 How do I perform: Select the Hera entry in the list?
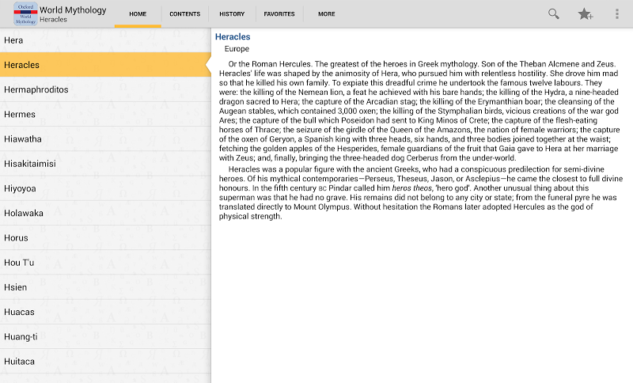[x=105, y=40]
